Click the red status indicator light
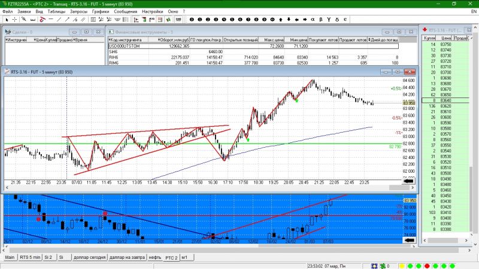The height and width of the screenshot is (269, 479). click(x=427, y=266)
